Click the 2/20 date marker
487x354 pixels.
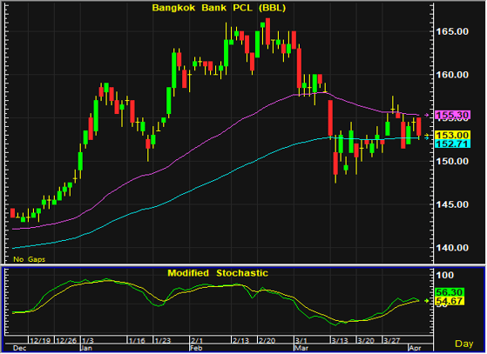pos(267,340)
